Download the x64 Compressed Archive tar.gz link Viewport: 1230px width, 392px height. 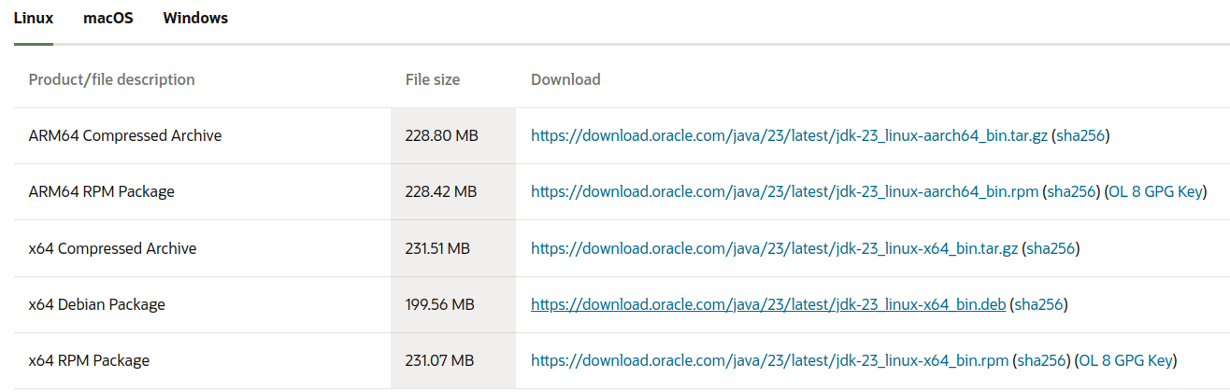775,248
